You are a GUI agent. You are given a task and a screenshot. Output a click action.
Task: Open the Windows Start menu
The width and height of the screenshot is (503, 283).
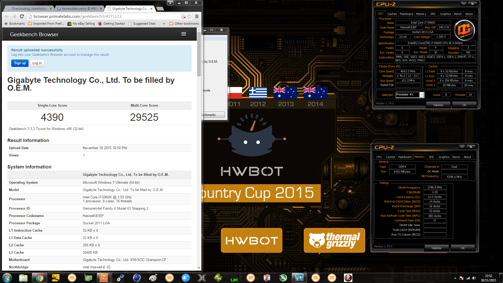coord(7,278)
